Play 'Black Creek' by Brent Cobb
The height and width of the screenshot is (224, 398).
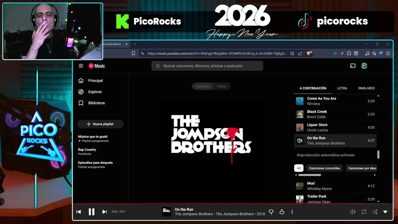coord(335,114)
